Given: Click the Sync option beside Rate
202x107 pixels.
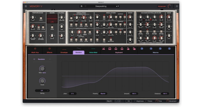Looking at the screenshot, I should point(44,73).
